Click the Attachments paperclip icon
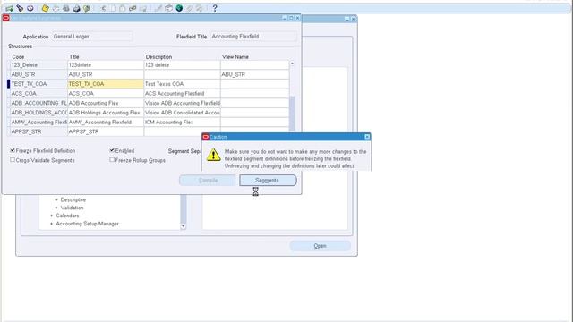 189,8
